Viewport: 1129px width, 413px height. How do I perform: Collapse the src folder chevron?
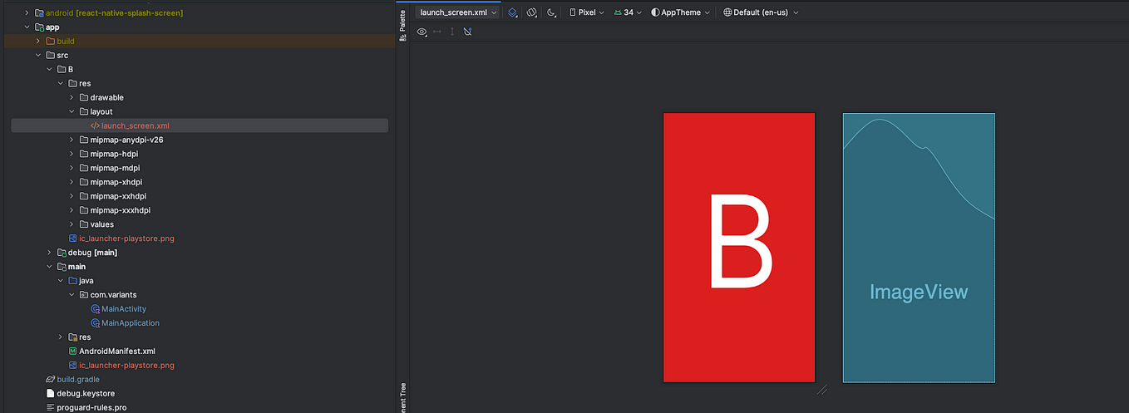click(x=38, y=55)
